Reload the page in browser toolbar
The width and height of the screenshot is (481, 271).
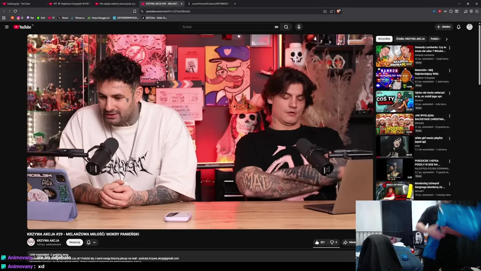point(15,11)
